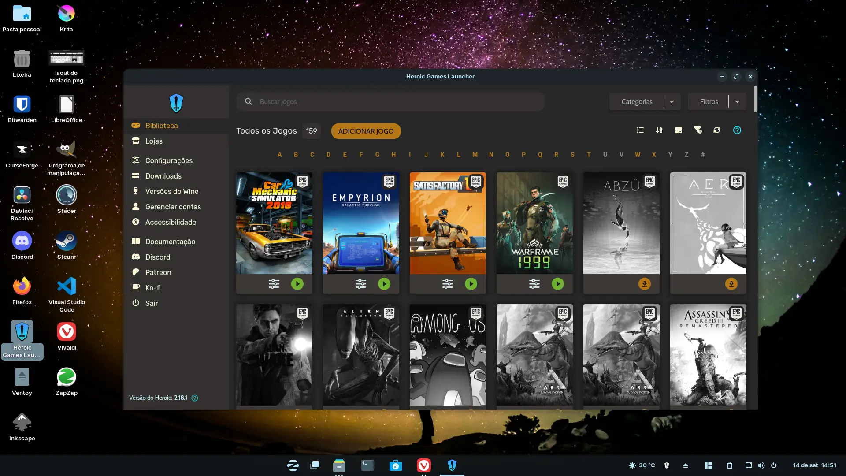Refresh the game library
Image resolution: width=846 pixels, height=476 pixels.
717,130
